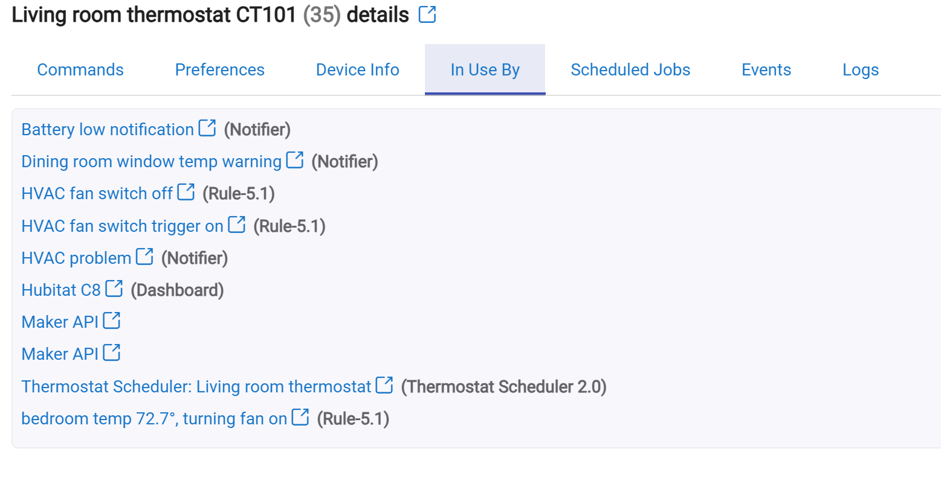941x495 pixels.
Task: Open the external link icon next to Battery low notification
Action: click(207, 128)
